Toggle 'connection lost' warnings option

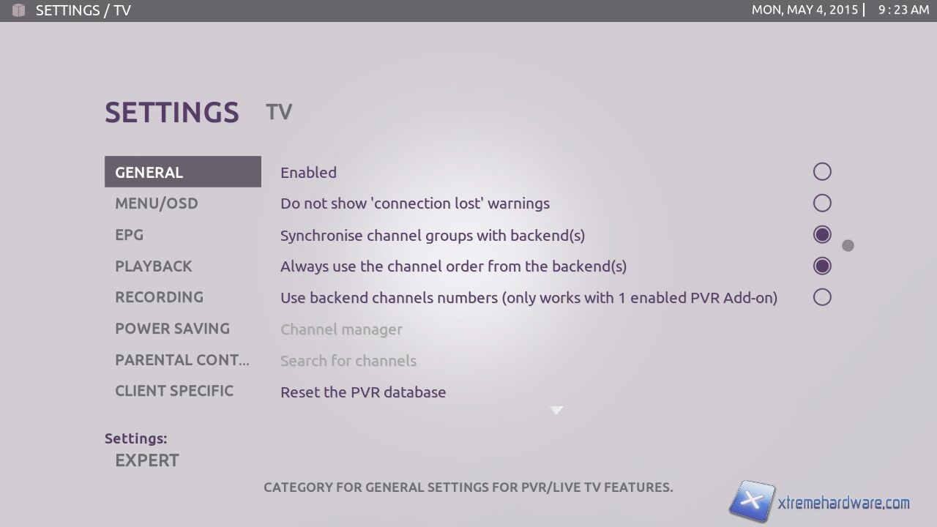click(x=822, y=203)
